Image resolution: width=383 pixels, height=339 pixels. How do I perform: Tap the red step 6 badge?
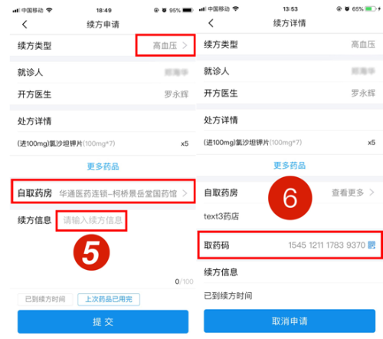pos(290,198)
